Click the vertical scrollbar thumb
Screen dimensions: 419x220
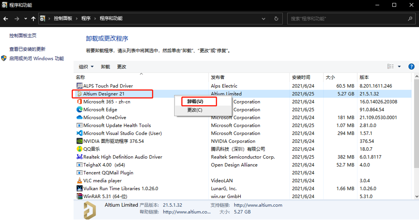click(416, 123)
